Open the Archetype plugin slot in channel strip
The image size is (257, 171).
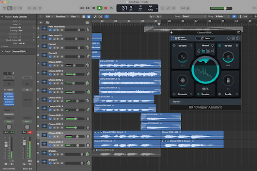coord(9,94)
